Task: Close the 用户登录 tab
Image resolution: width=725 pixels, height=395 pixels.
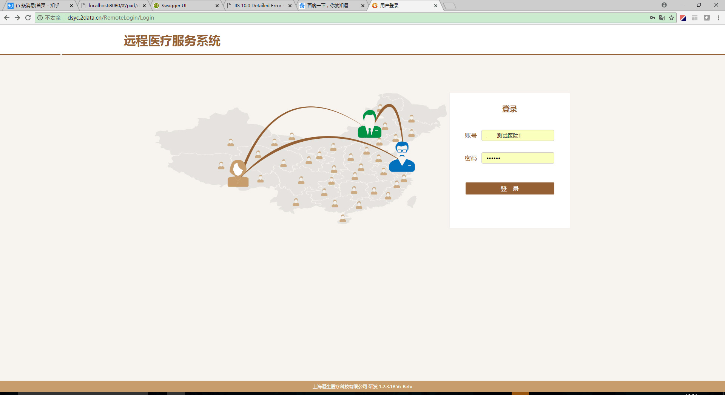Action: tap(436, 6)
